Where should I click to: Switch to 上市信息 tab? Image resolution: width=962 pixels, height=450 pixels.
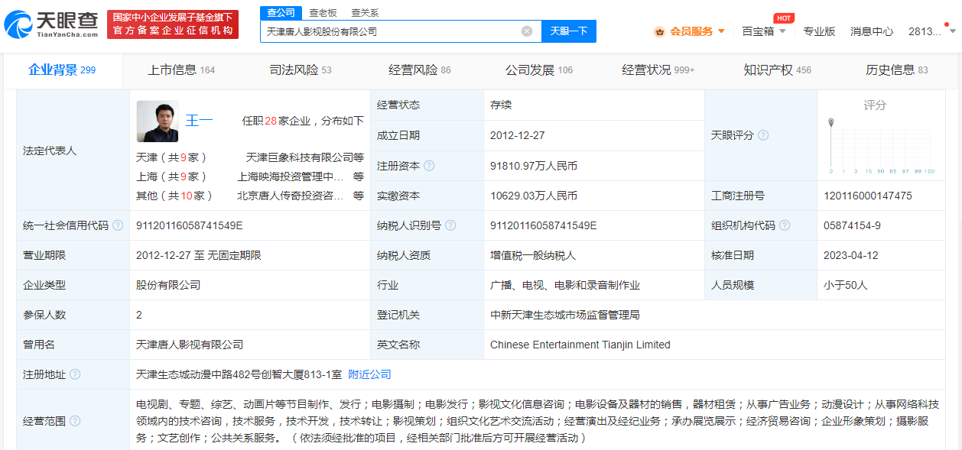pyautogui.click(x=181, y=70)
